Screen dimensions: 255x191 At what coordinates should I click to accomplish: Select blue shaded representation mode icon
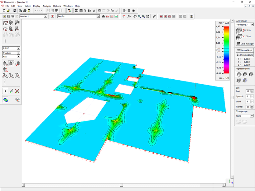245,80
